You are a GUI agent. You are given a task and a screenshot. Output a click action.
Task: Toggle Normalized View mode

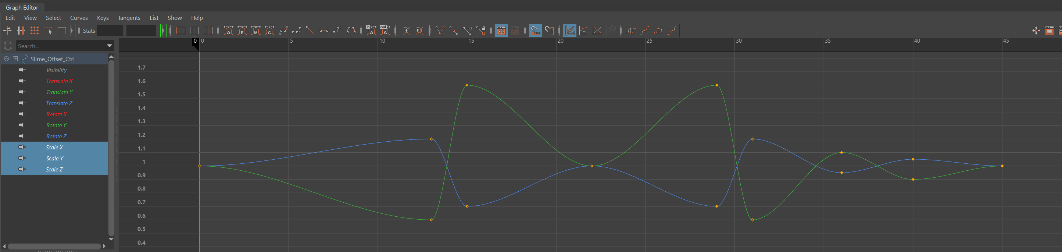(x=597, y=31)
